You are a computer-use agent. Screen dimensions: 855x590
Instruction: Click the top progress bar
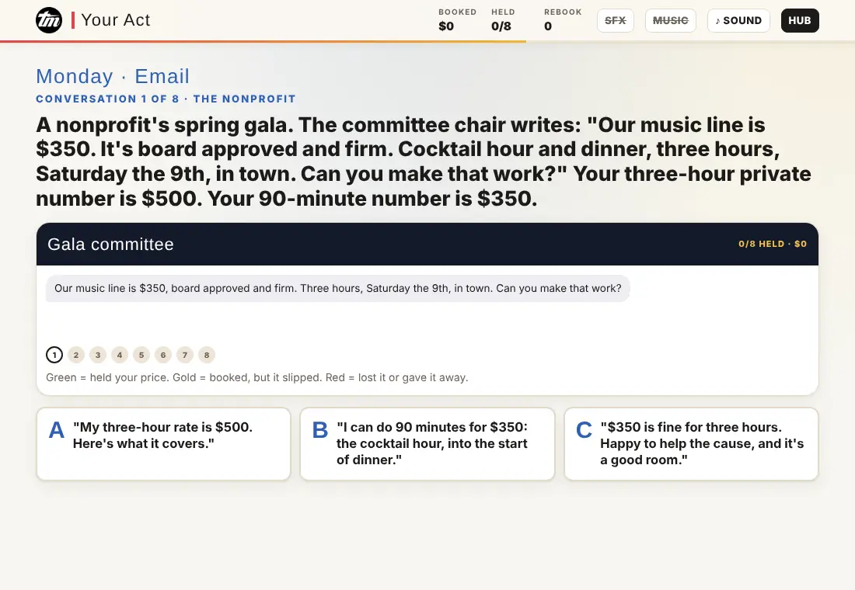point(427,41)
